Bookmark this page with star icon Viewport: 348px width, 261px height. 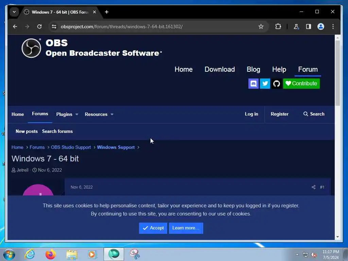261,27
